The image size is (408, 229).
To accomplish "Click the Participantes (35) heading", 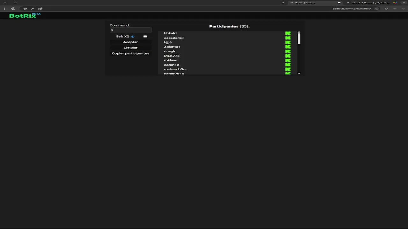I will (229, 26).
